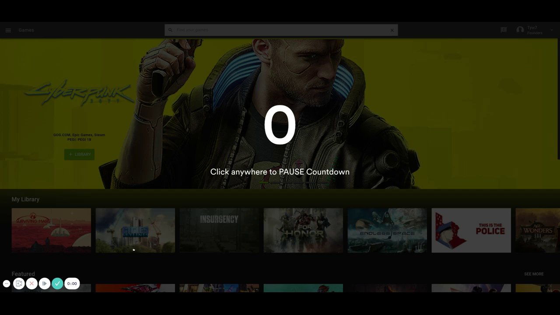
Task: Open the Surviving Mars game tile
Action: pyautogui.click(x=51, y=231)
